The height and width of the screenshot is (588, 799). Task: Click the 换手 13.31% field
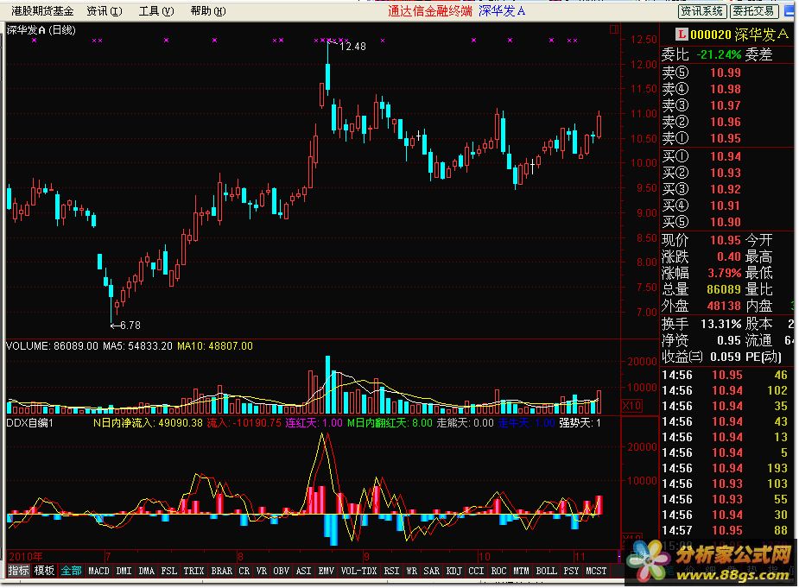[x=701, y=324]
